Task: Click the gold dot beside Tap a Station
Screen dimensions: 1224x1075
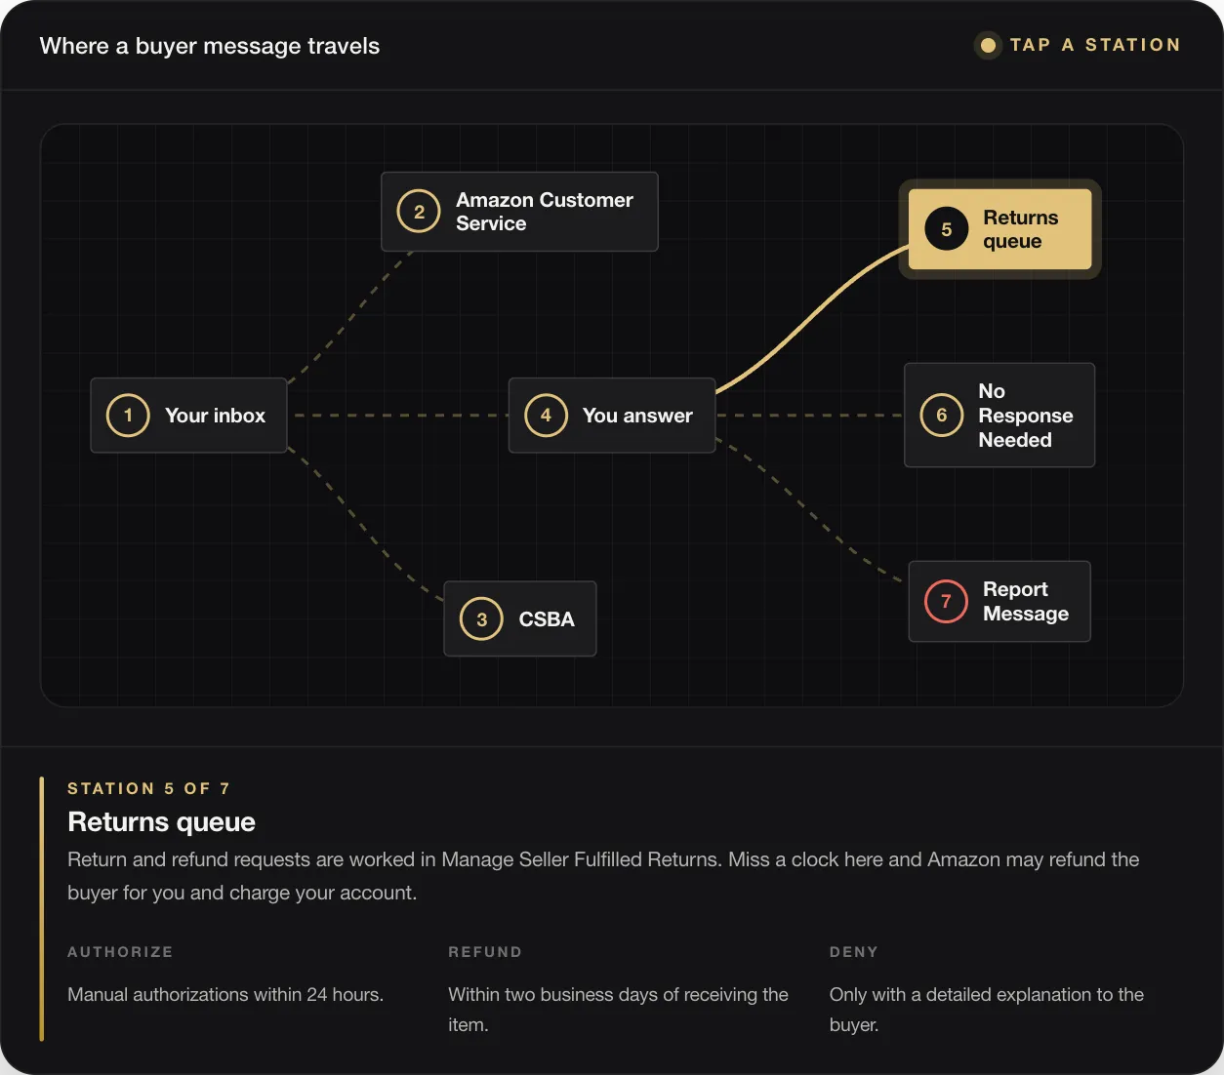Action: [988, 45]
